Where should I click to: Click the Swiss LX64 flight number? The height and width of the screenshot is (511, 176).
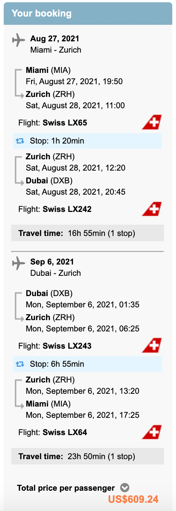pyautogui.click(x=65, y=432)
